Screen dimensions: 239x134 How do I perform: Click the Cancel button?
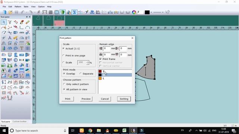click(105, 99)
